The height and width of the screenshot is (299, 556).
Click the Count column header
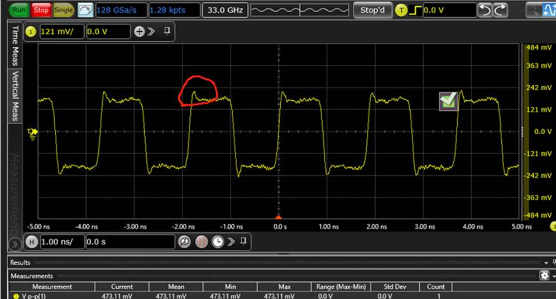(x=436, y=287)
